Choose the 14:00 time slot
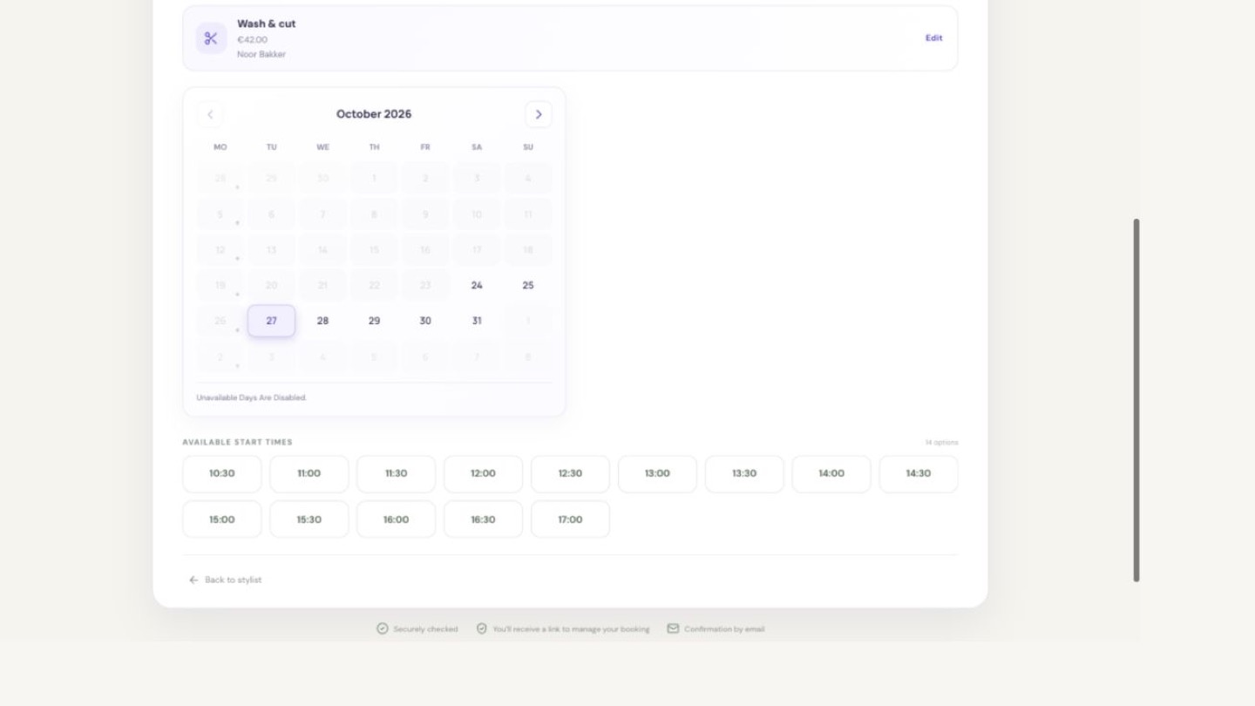This screenshot has width=1255, height=706. (832, 474)
